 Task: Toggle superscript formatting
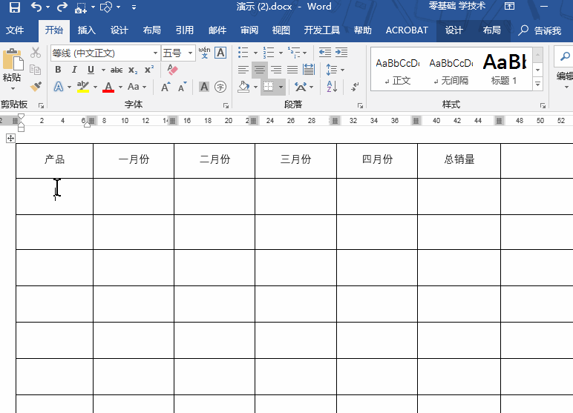149,70
